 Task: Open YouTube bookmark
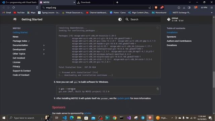[x=19, y=13]
